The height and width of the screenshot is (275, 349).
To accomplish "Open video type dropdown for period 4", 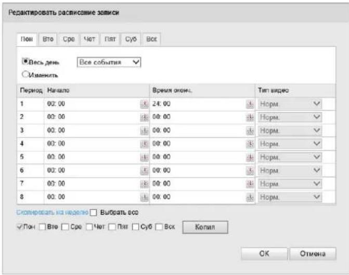I will pos(290,144).
